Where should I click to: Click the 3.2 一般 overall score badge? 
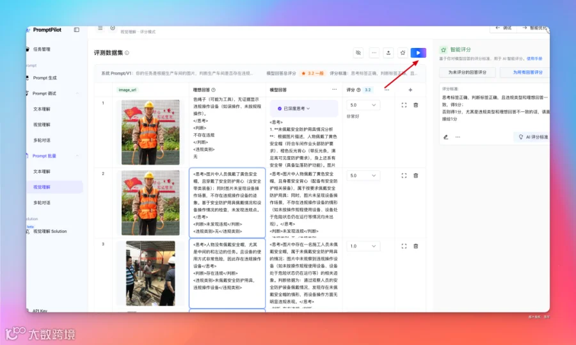coord(312,73)
